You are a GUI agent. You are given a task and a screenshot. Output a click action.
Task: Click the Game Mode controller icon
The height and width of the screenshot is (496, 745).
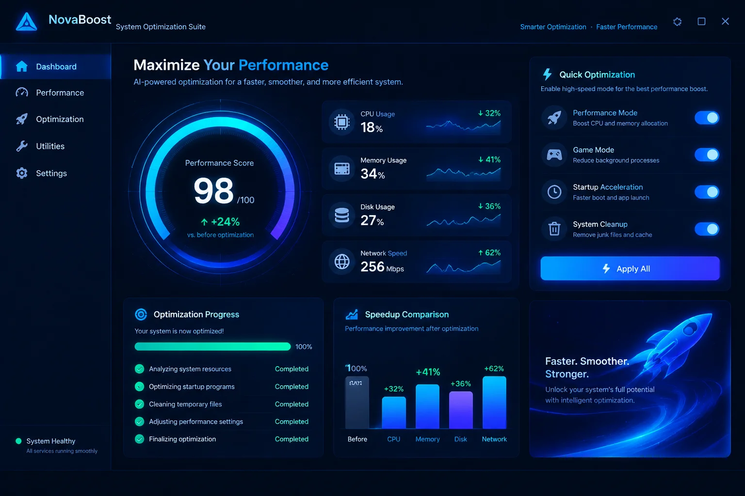(554, 155)
